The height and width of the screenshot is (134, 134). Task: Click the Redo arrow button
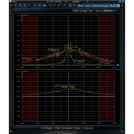(x=56, y=1)
